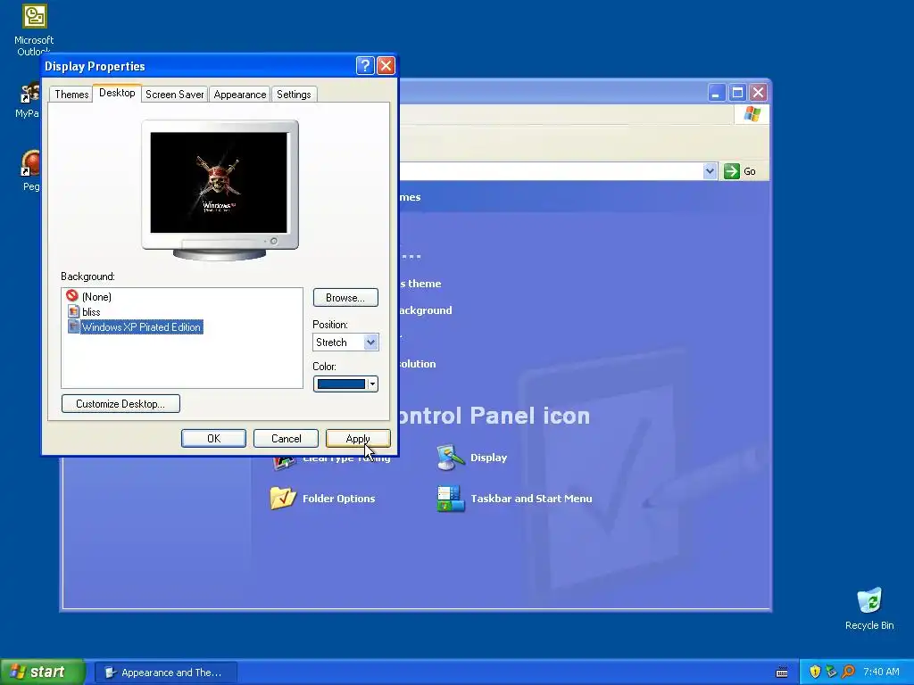Open the Start menu
This screenshot has height=685, width=914.
tap(42, 672)
